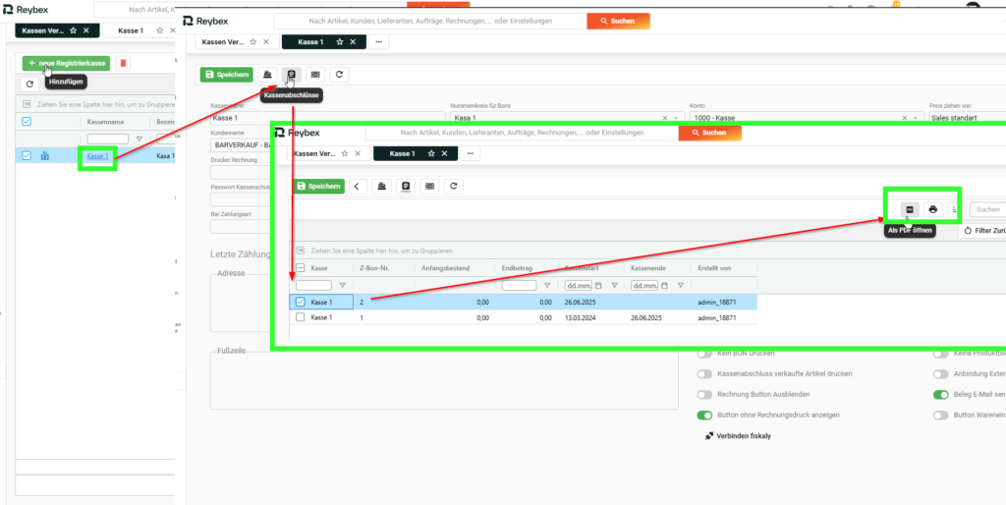Enable the Kein BON Drucken switch
This screenshot has height=505, width=1006.
point(704,354)
